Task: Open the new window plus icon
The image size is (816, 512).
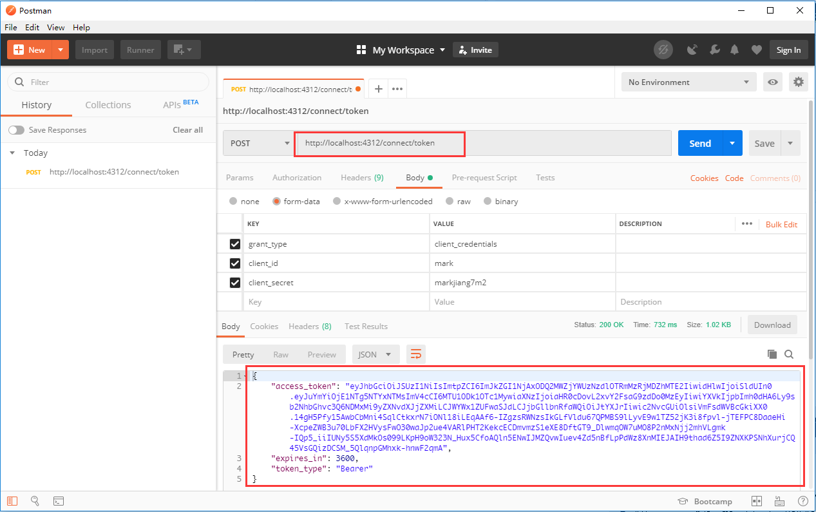Action: [184, 50]
